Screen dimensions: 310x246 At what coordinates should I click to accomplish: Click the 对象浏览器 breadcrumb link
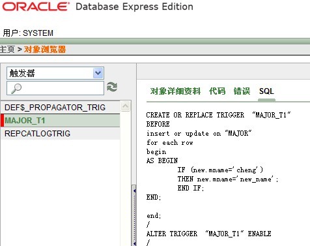[x=45, y=50]
